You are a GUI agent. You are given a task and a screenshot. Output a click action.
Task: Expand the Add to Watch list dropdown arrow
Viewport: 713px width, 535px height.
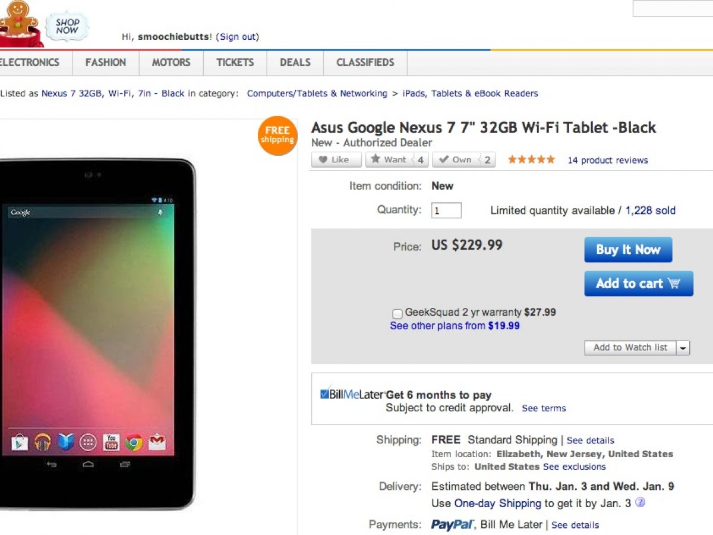(683, 348)
